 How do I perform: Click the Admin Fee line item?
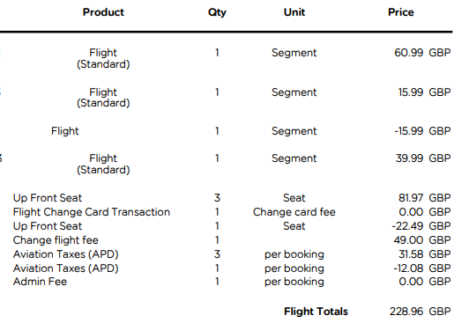coord(40,282)
